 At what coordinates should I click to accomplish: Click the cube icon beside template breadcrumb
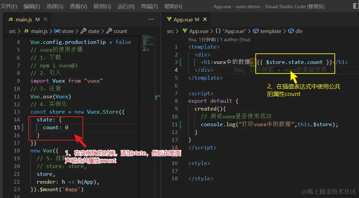click(256, 31)
